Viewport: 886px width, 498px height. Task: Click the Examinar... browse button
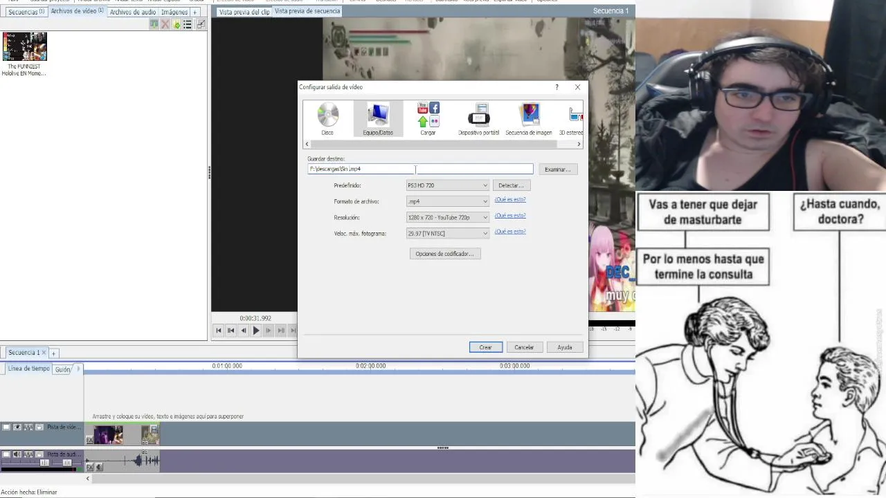tap(557, 169)
